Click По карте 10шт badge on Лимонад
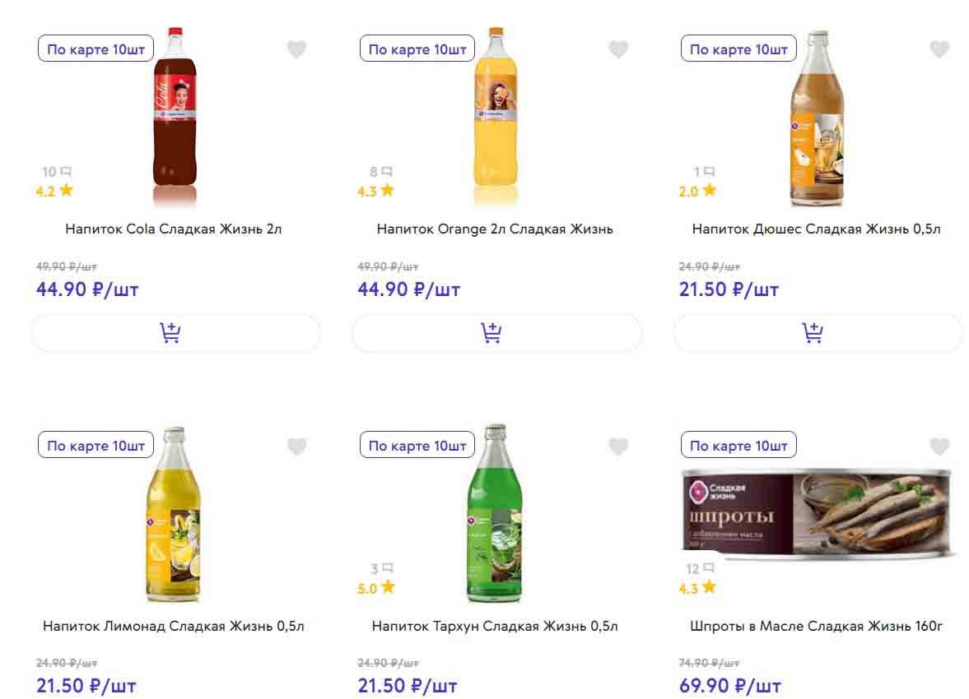 tap(96, 446)
